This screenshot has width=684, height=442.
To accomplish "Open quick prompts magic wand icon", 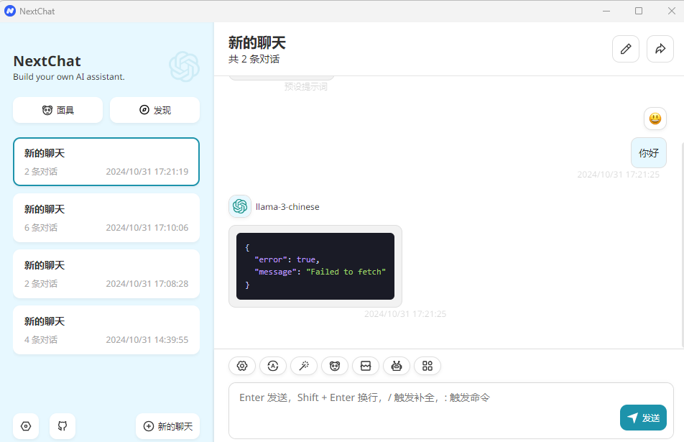I will pos(304,366).
